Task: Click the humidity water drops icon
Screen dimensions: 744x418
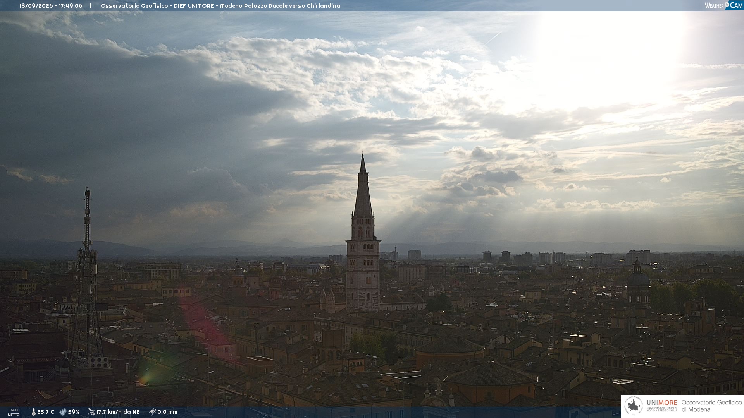Action: [x=63, y=412]
